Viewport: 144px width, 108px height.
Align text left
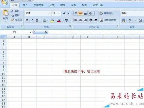click(76, 20)
